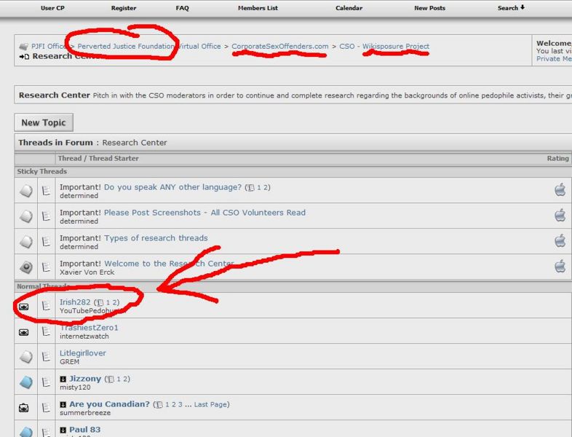
Task: Open the 'Please Post Screenshots - All CSO Volunteers Read' thread
Action: [x=204, y=213]
